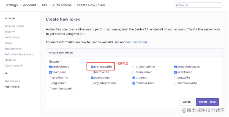229x117 pixels.
Task: Open Applications under API section
Action: point(12,81)
